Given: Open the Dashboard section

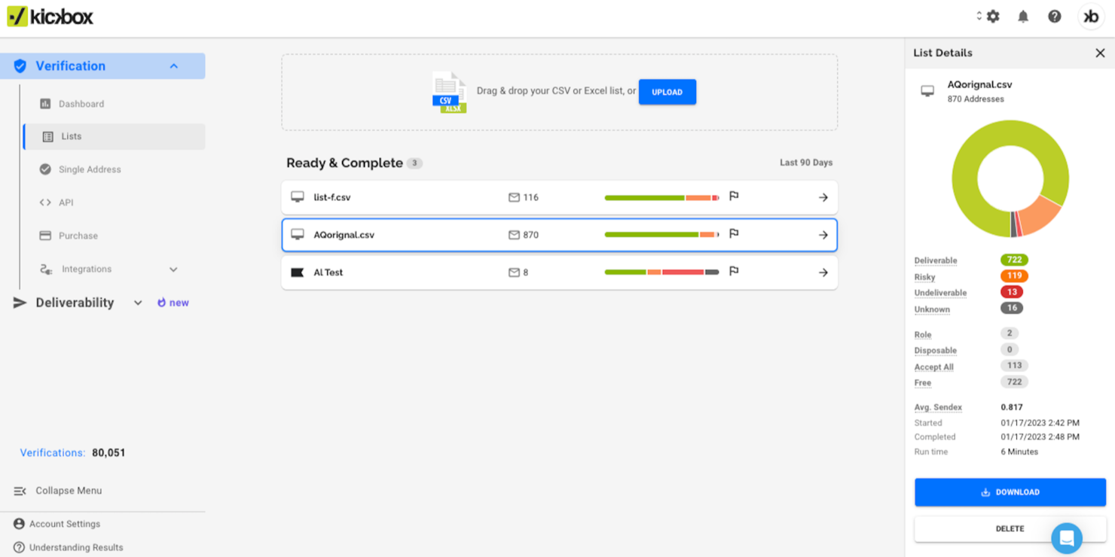Looking at the screenshot, I should 83,102.
